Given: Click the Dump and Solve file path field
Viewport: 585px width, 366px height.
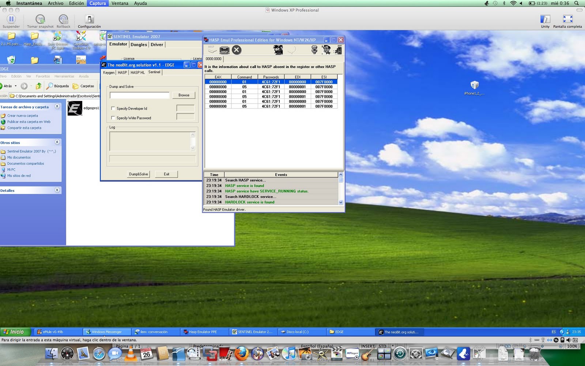Looking at the screenshot, I should 140,95.
